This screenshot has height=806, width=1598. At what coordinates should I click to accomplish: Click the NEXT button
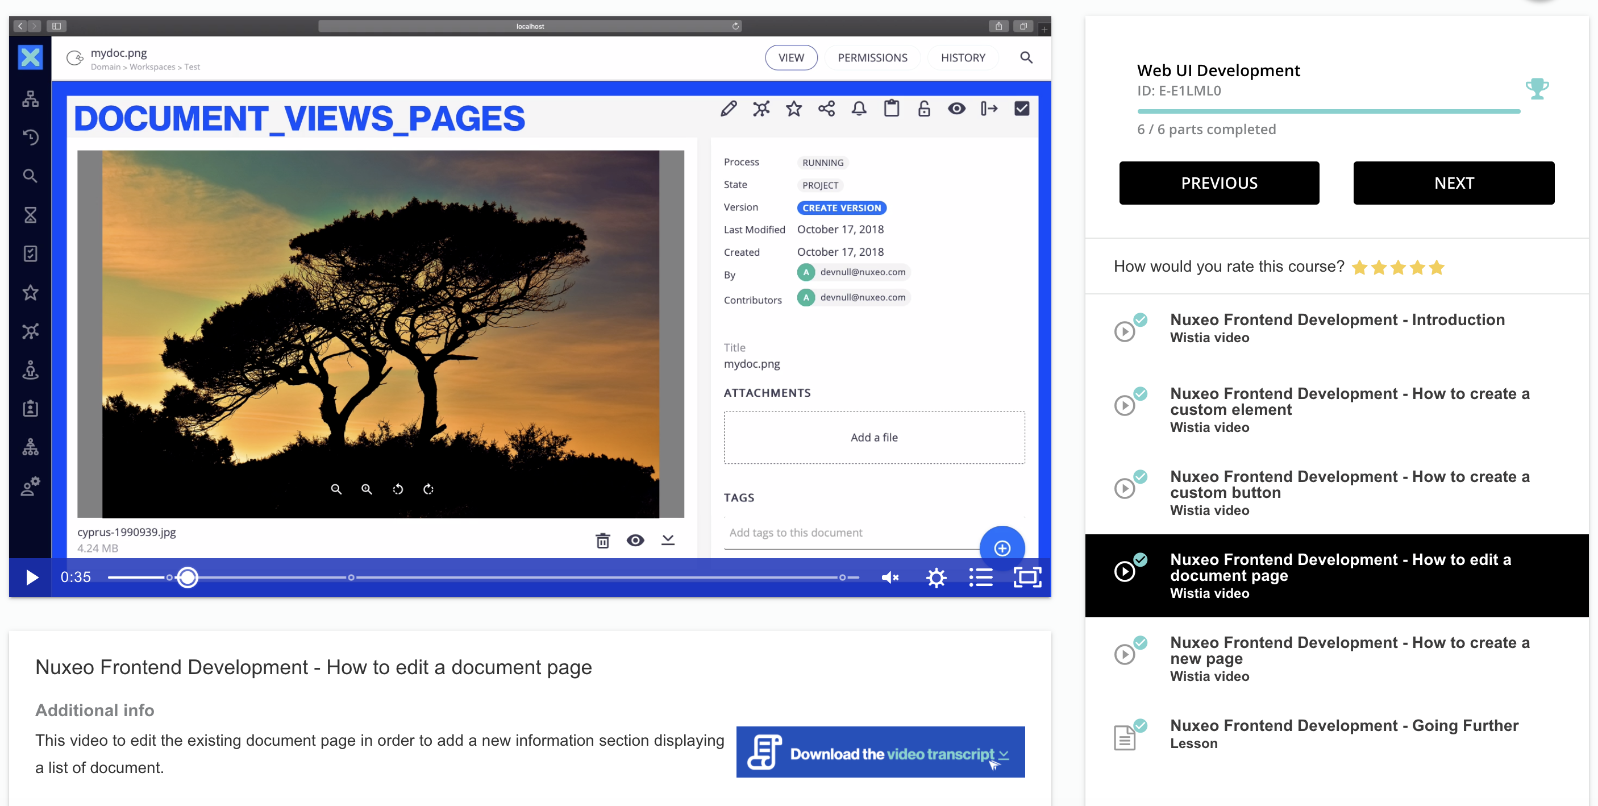[x=1454, y=183]
